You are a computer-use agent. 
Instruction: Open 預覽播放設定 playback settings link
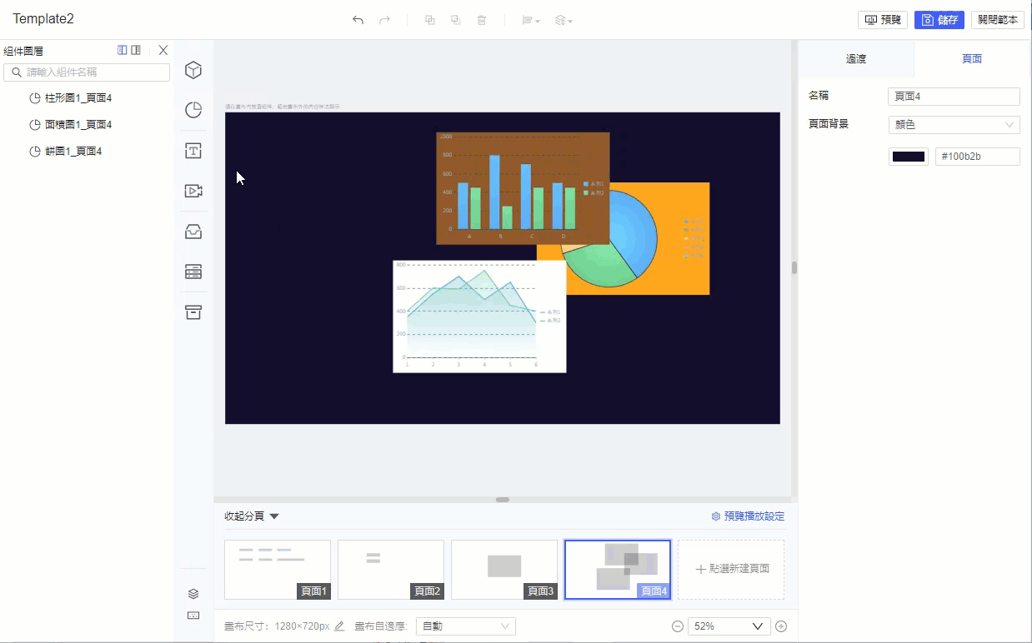[748, 516]
